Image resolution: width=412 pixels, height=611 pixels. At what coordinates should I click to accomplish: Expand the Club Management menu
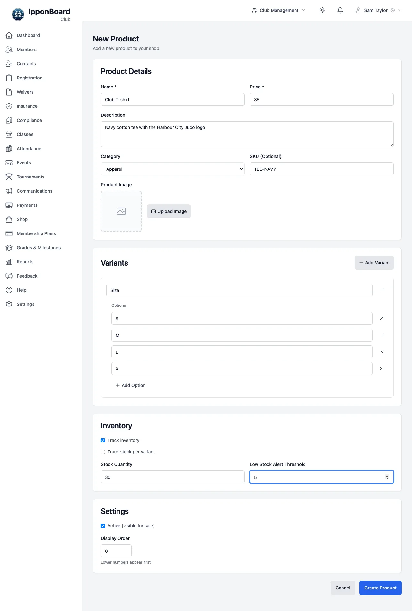pos(279,10)
